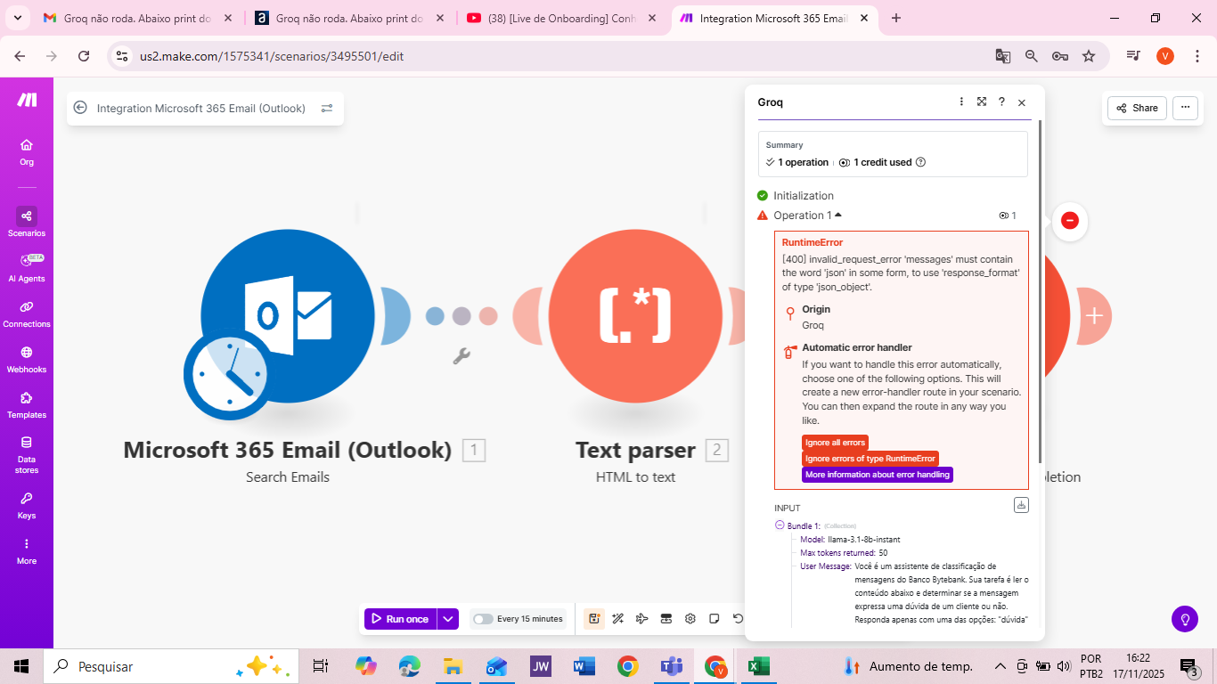This screenshot has height=684, width=1217.
Task: Open AI Agents in the sidebar
Action: tap(27, 268)
